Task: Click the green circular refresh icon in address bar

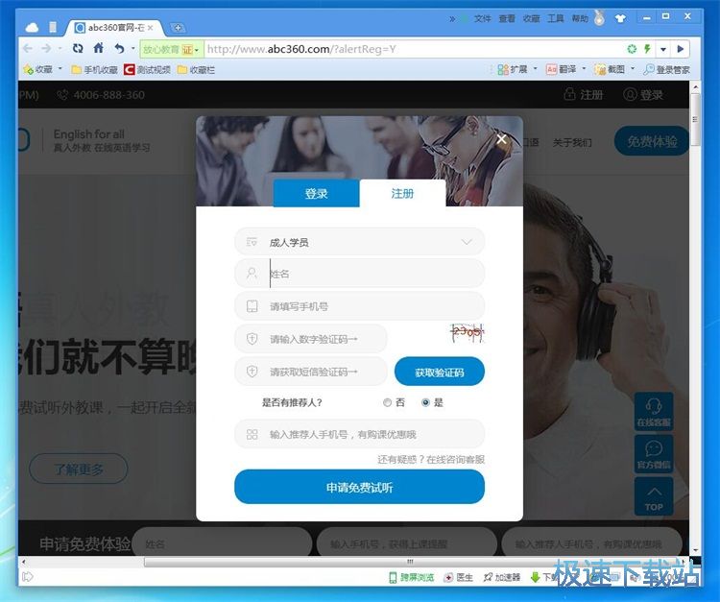Action: pyautogui.click(x=633, y=49)
